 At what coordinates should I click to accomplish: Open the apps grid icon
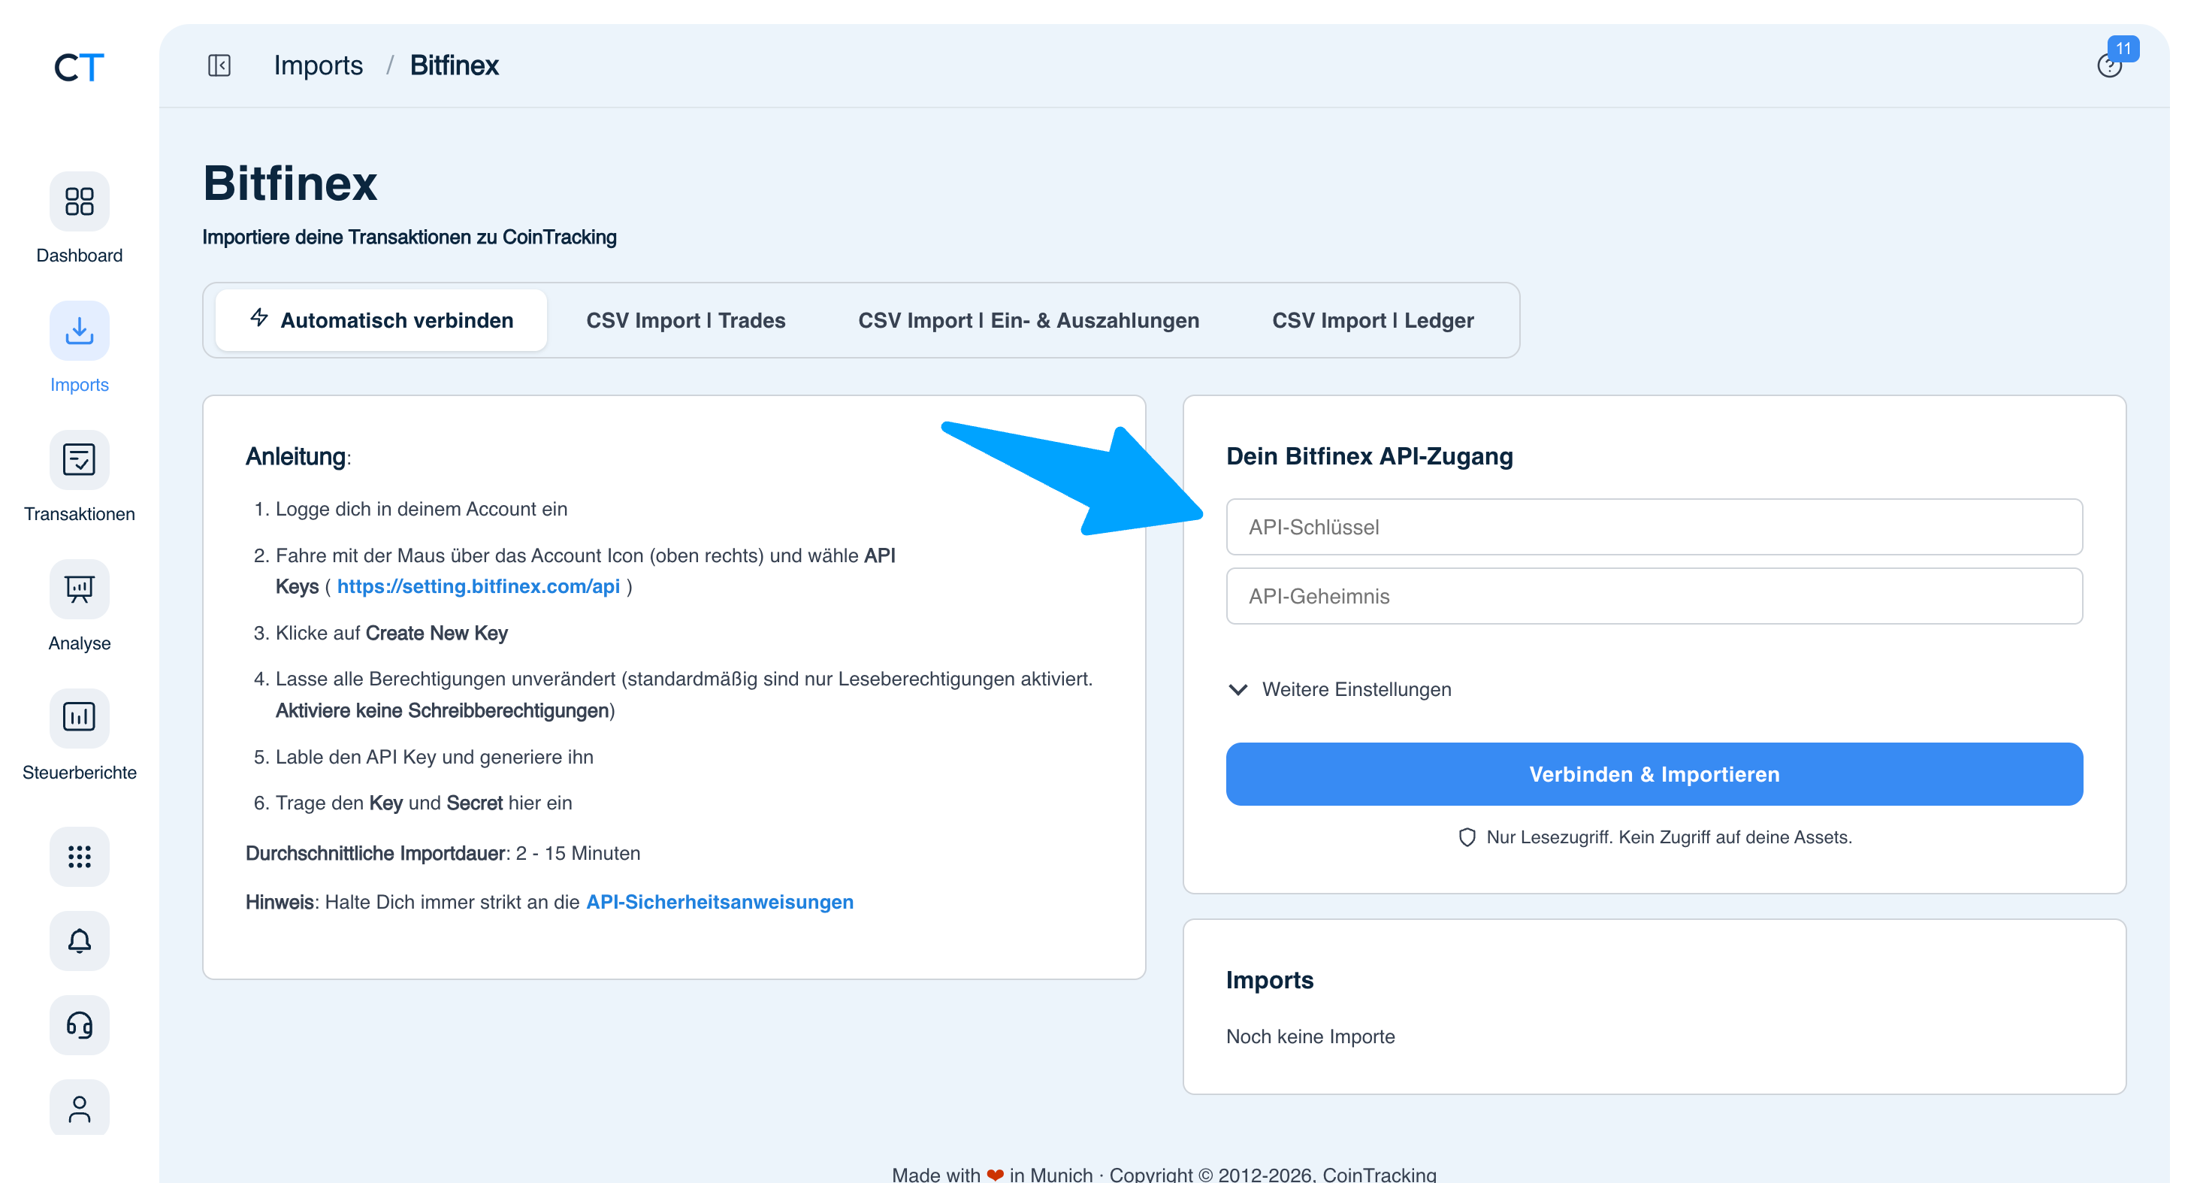[79, 857]
